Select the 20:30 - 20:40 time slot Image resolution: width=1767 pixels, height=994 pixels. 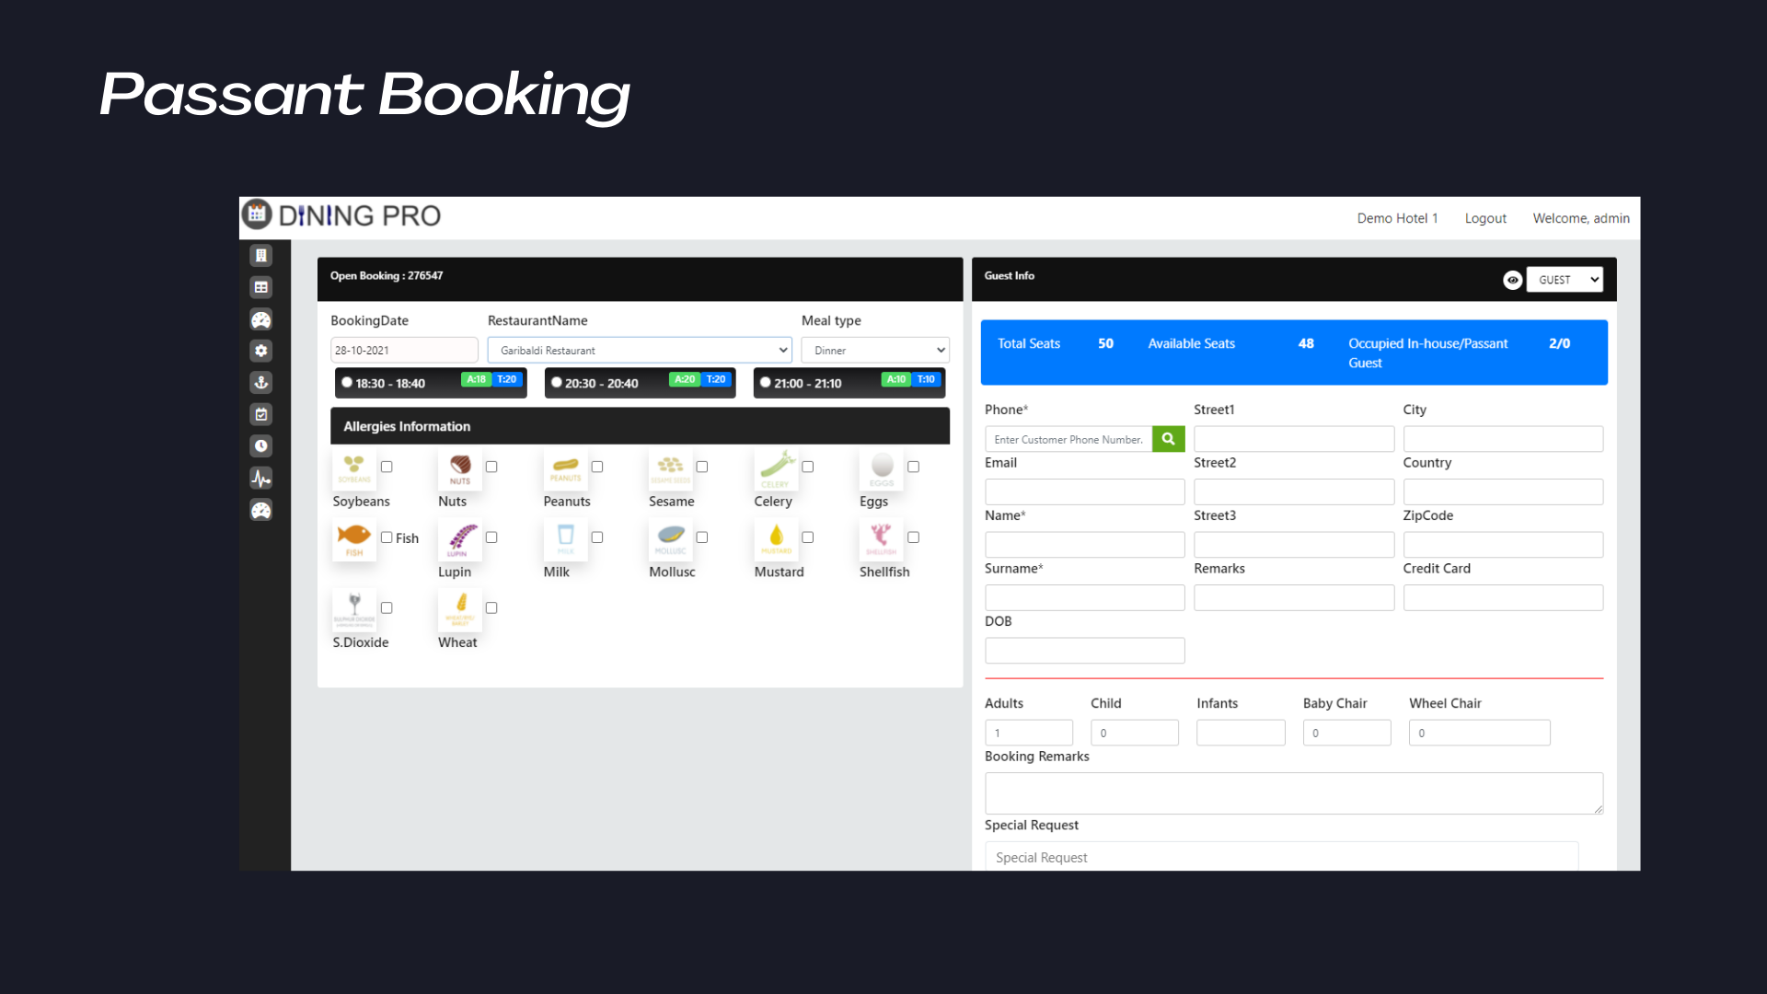click(x=557, y=383)
